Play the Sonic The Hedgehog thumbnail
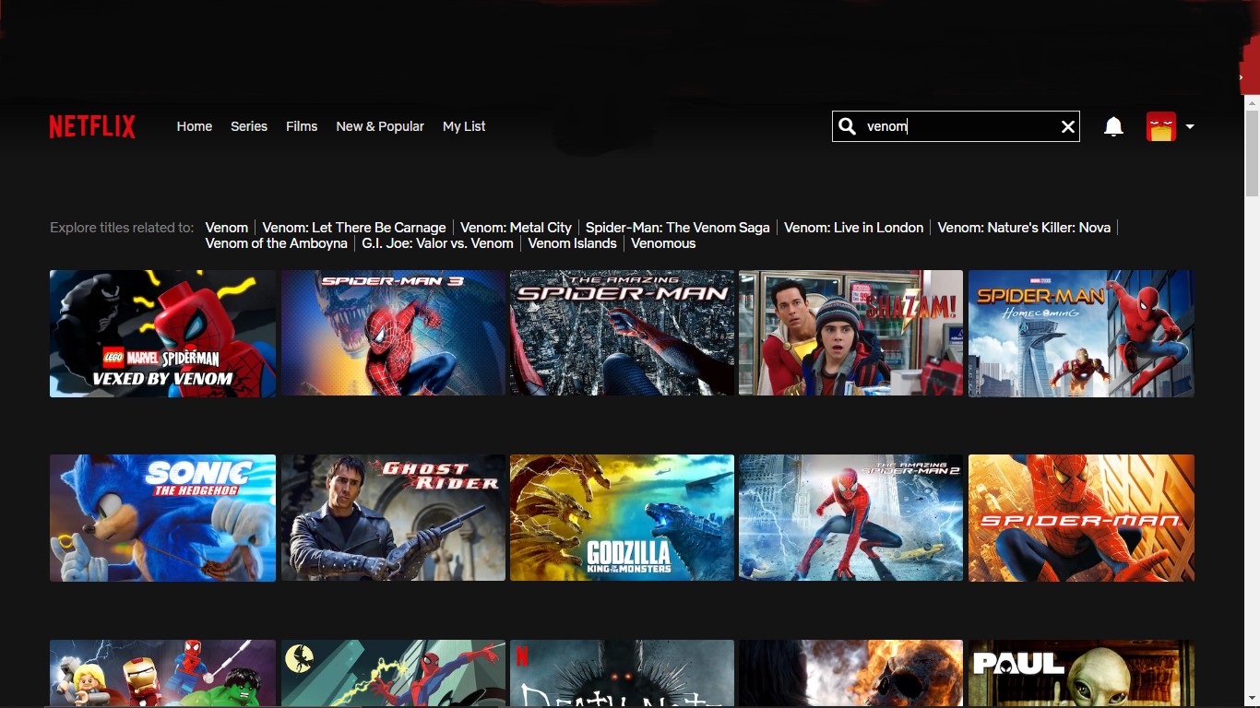The width and height of the screenshot is (1260, 708). click(162, 517)
